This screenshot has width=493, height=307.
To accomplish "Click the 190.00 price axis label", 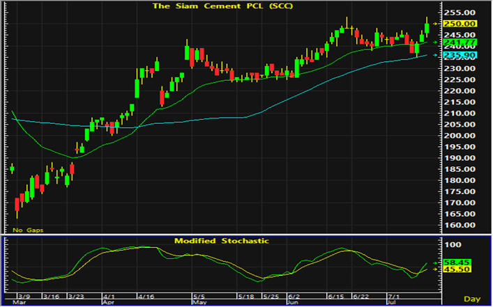I will 460,158.
